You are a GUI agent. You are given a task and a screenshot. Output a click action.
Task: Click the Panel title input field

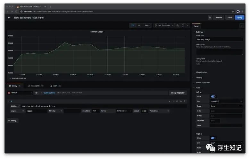point(219,39)
